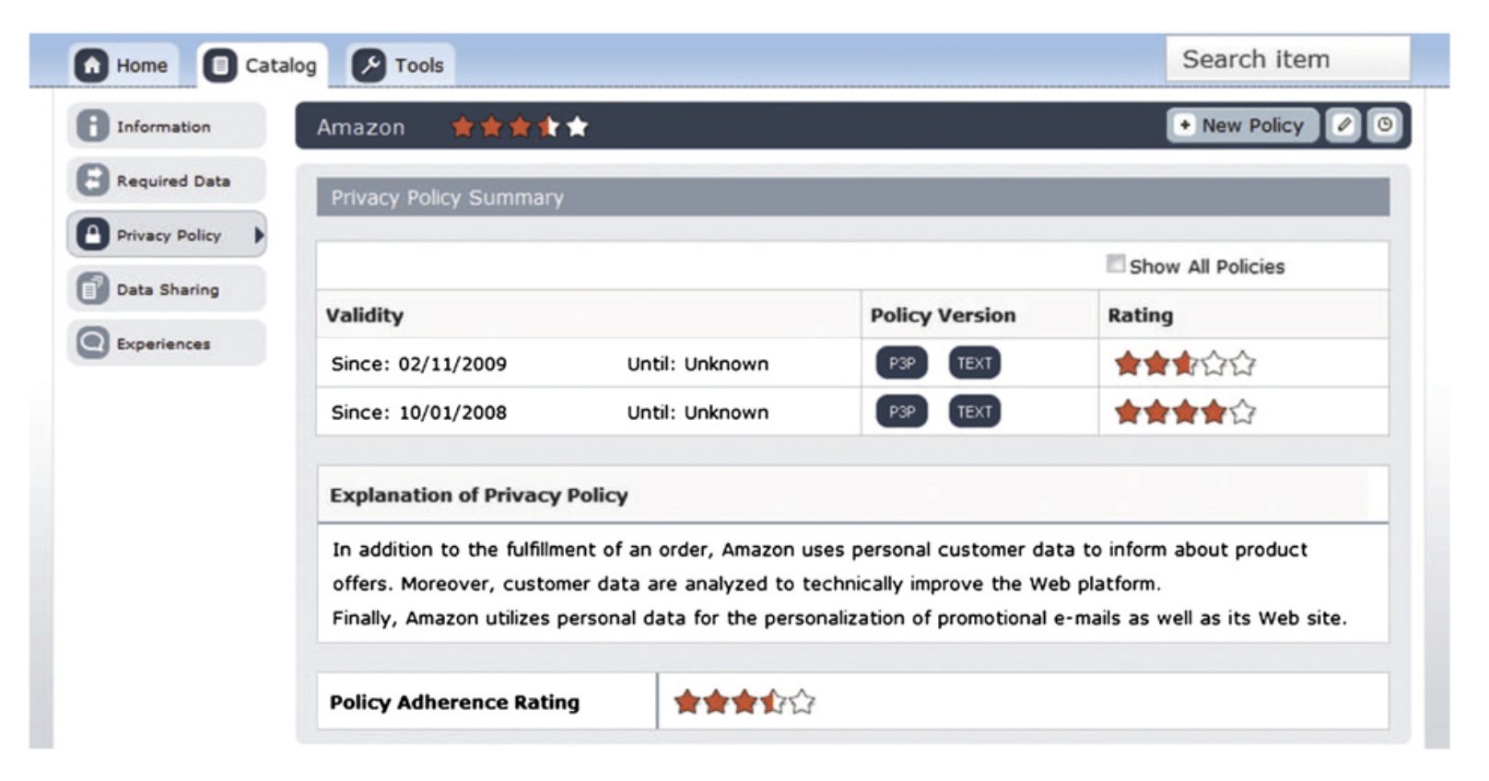The width and height of the screenshot is (1489, 781).
Task: Open the Home tab
Action: [124, 65]
